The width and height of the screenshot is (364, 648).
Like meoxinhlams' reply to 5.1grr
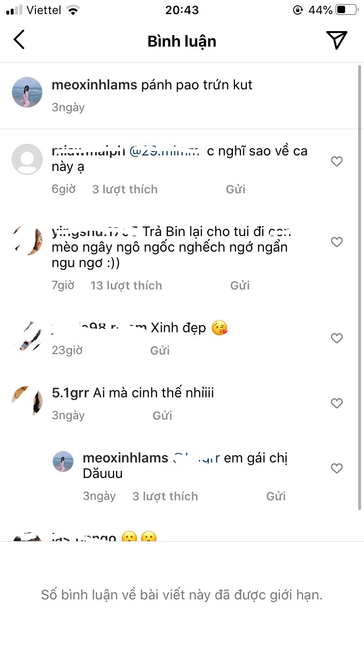click(x=336, y=468)
